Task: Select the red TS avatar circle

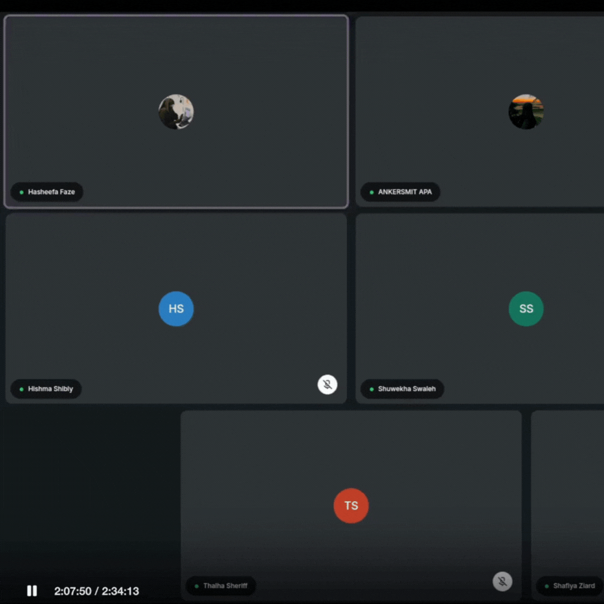Action: (x=351, y=506)
